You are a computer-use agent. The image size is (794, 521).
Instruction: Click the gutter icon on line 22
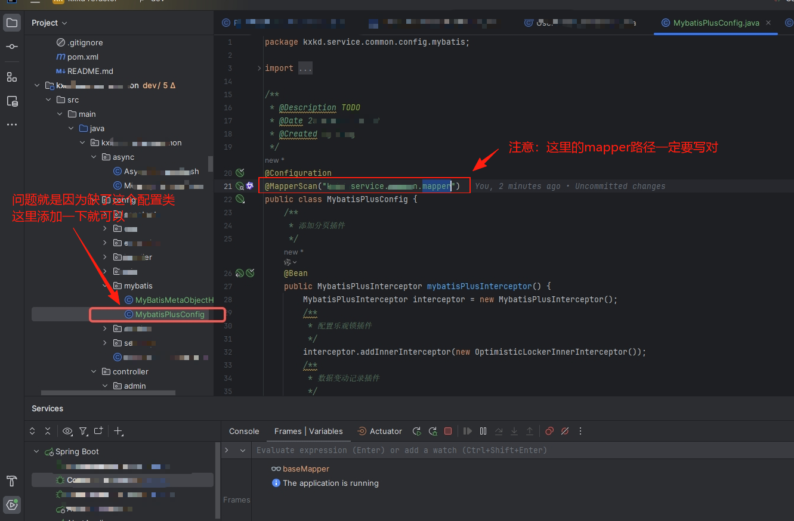coord(240,199)
